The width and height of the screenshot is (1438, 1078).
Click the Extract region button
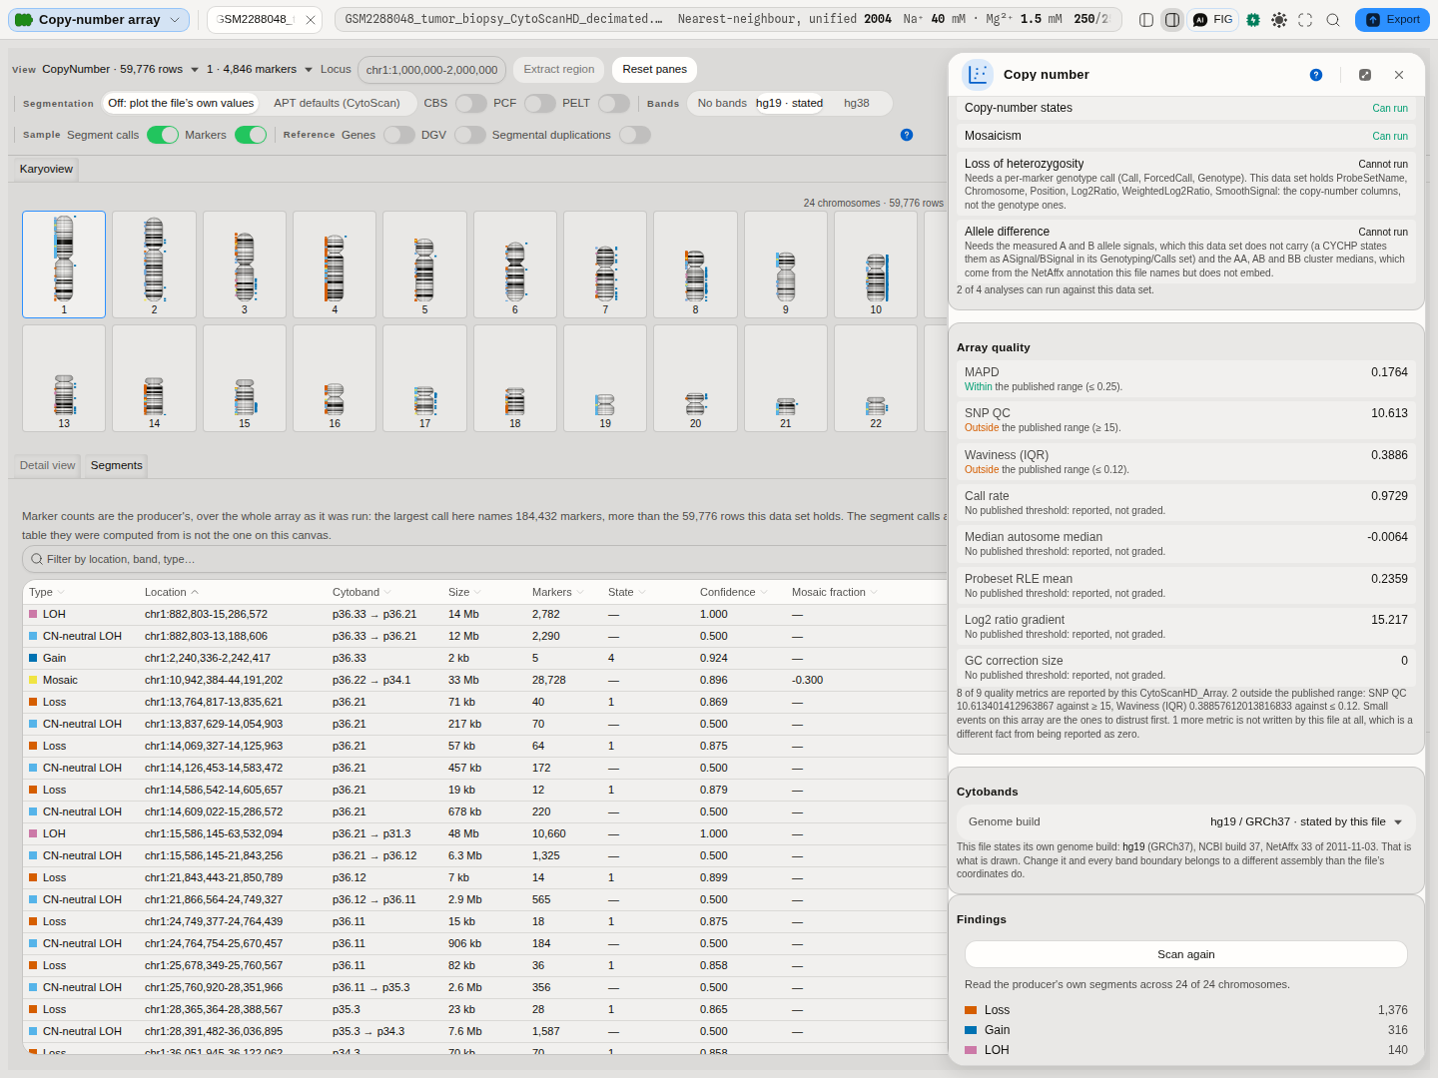click(x=558, y=70)
